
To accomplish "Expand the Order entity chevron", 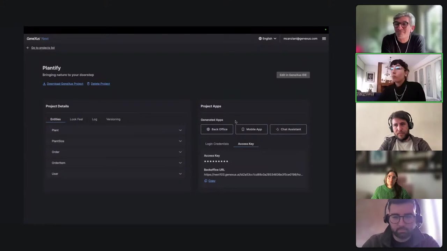I will [x=180, y=152].
